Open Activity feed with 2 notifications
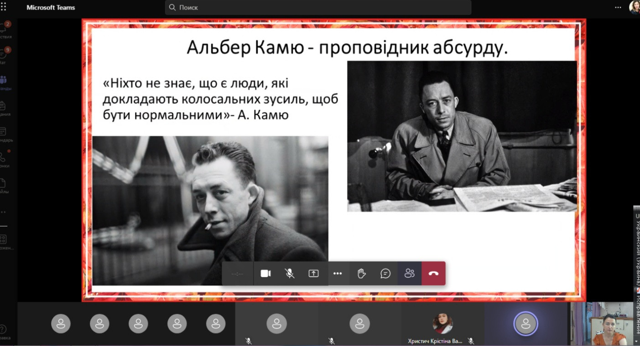The image size is (640, 346). point(5,30)
